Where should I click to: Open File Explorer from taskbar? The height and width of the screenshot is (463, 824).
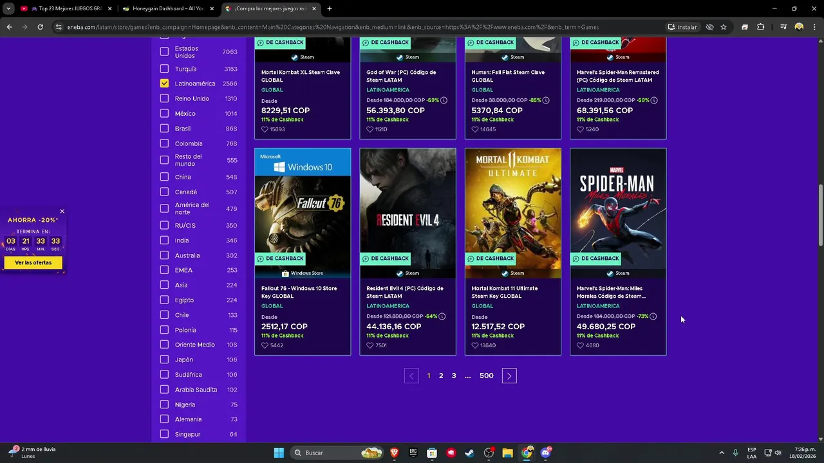(508, 453)
